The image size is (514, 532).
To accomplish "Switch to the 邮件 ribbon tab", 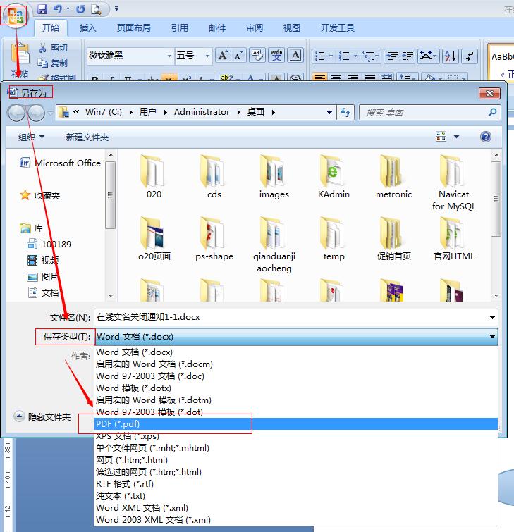I will (217, 27).
